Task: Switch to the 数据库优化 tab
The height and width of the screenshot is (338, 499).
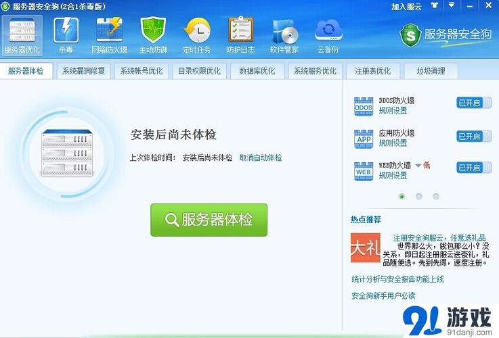Action: point(257,71)
